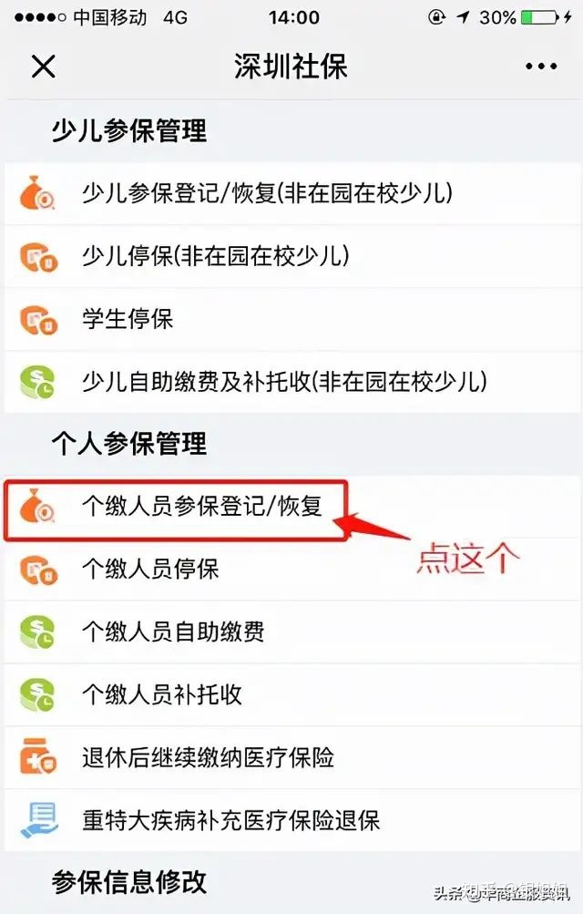
Task: Open the three-dot more options menu
Action: point(541,67)
